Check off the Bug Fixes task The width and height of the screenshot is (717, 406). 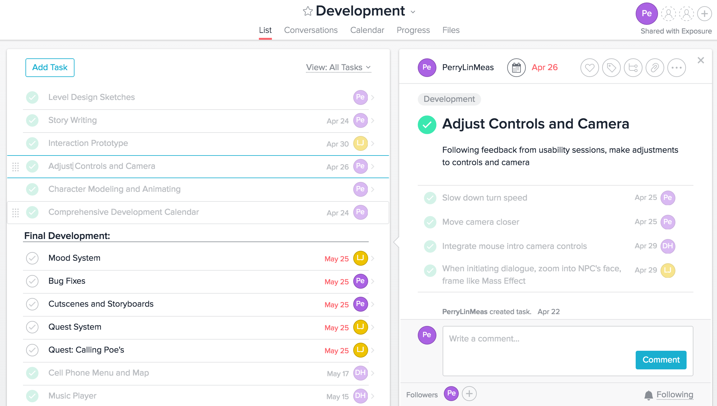(32, 281)
